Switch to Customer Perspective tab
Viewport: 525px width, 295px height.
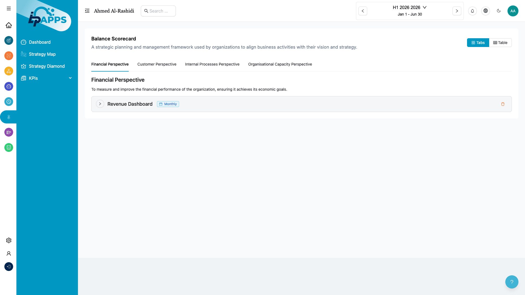pyautogui.click(x=157, y=64)
